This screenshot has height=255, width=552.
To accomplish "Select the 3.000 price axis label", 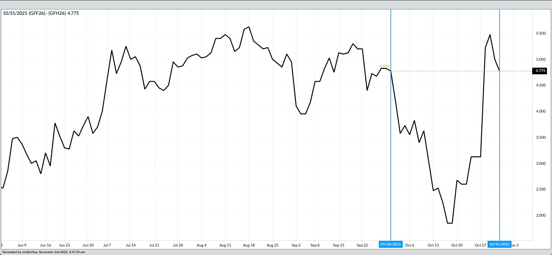I will 541,164.
